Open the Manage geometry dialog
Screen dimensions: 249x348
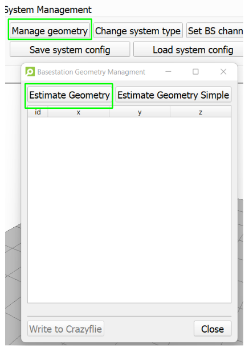coord(50,31)
